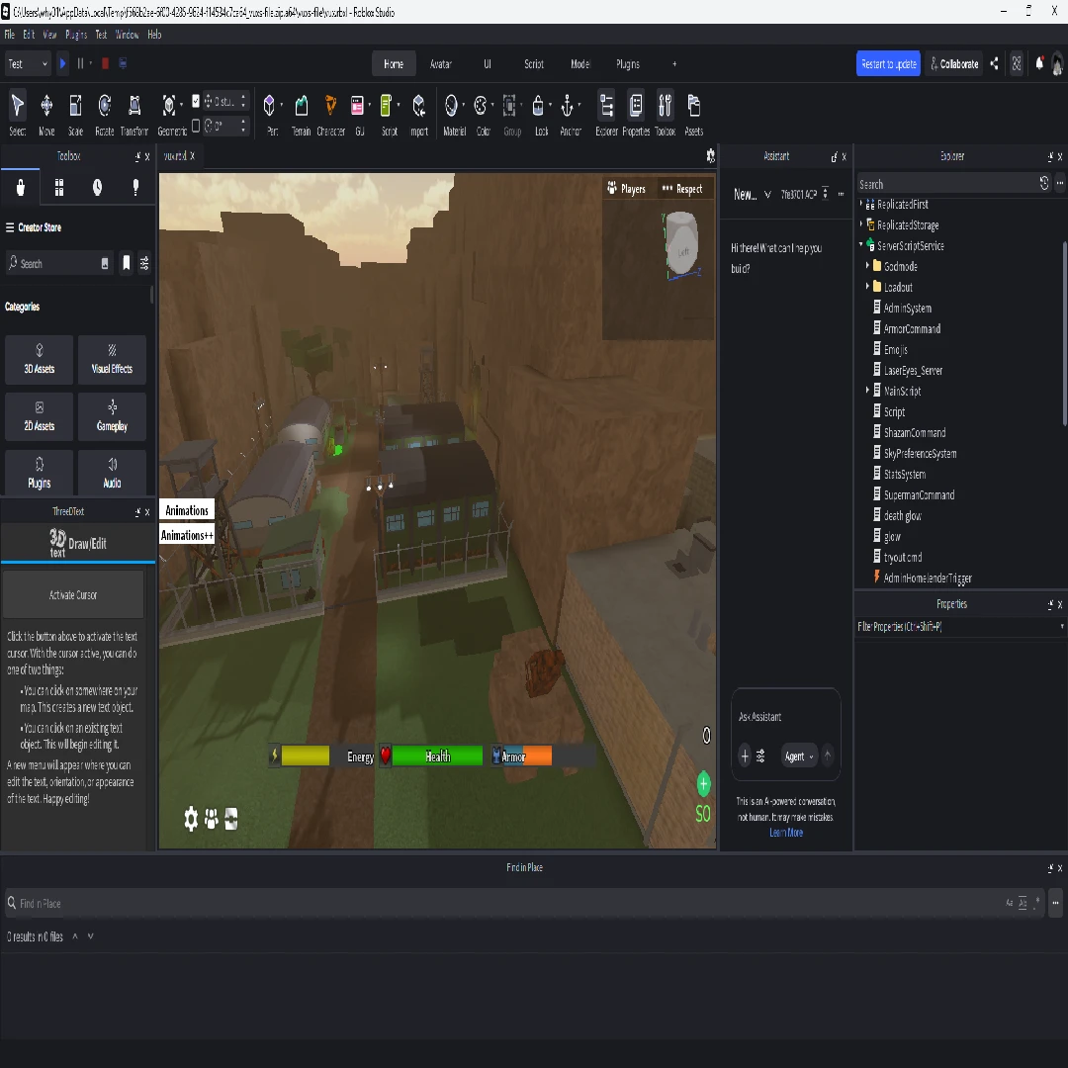Toggle whole word in Find in Place

[1023, 903]
